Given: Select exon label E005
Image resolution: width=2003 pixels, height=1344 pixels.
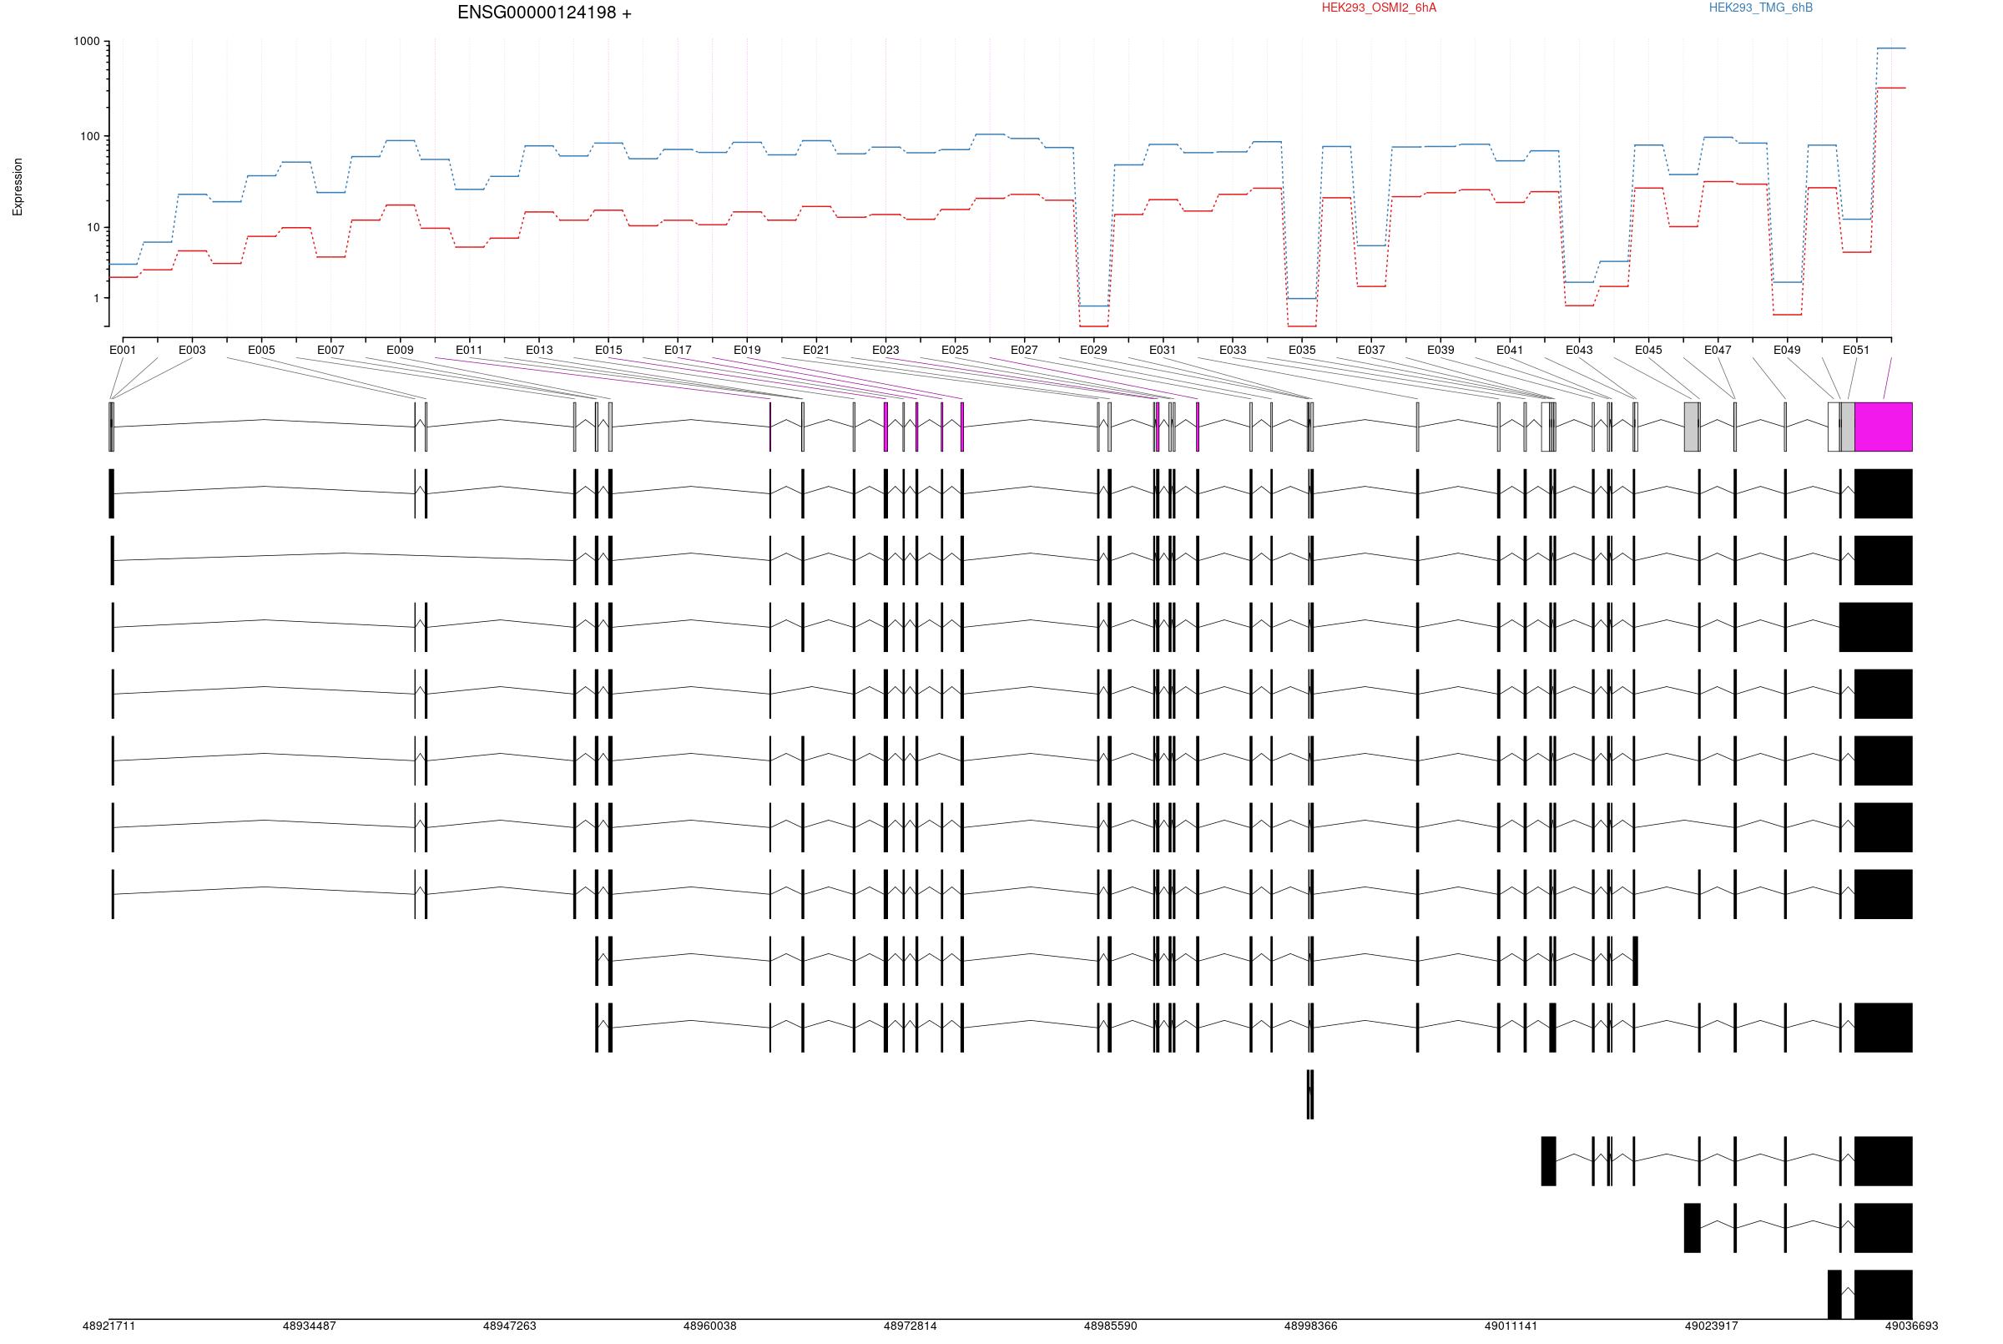Looking at the screenshot, I should tap(261, 350).
